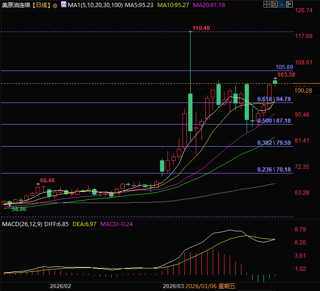Click the 2026/03 time axis label
Image resolution: width=320 pixels, height=291 pixels.
coord(173,286)
